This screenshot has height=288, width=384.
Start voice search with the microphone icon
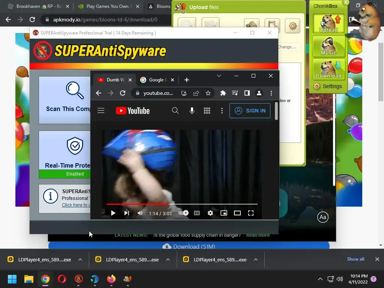click(x=192, y=111)
